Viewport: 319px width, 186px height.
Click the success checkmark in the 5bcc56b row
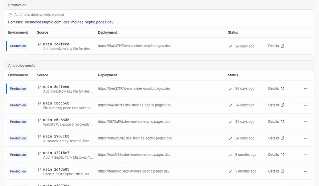pyautogui.click(x=230, y=105)
